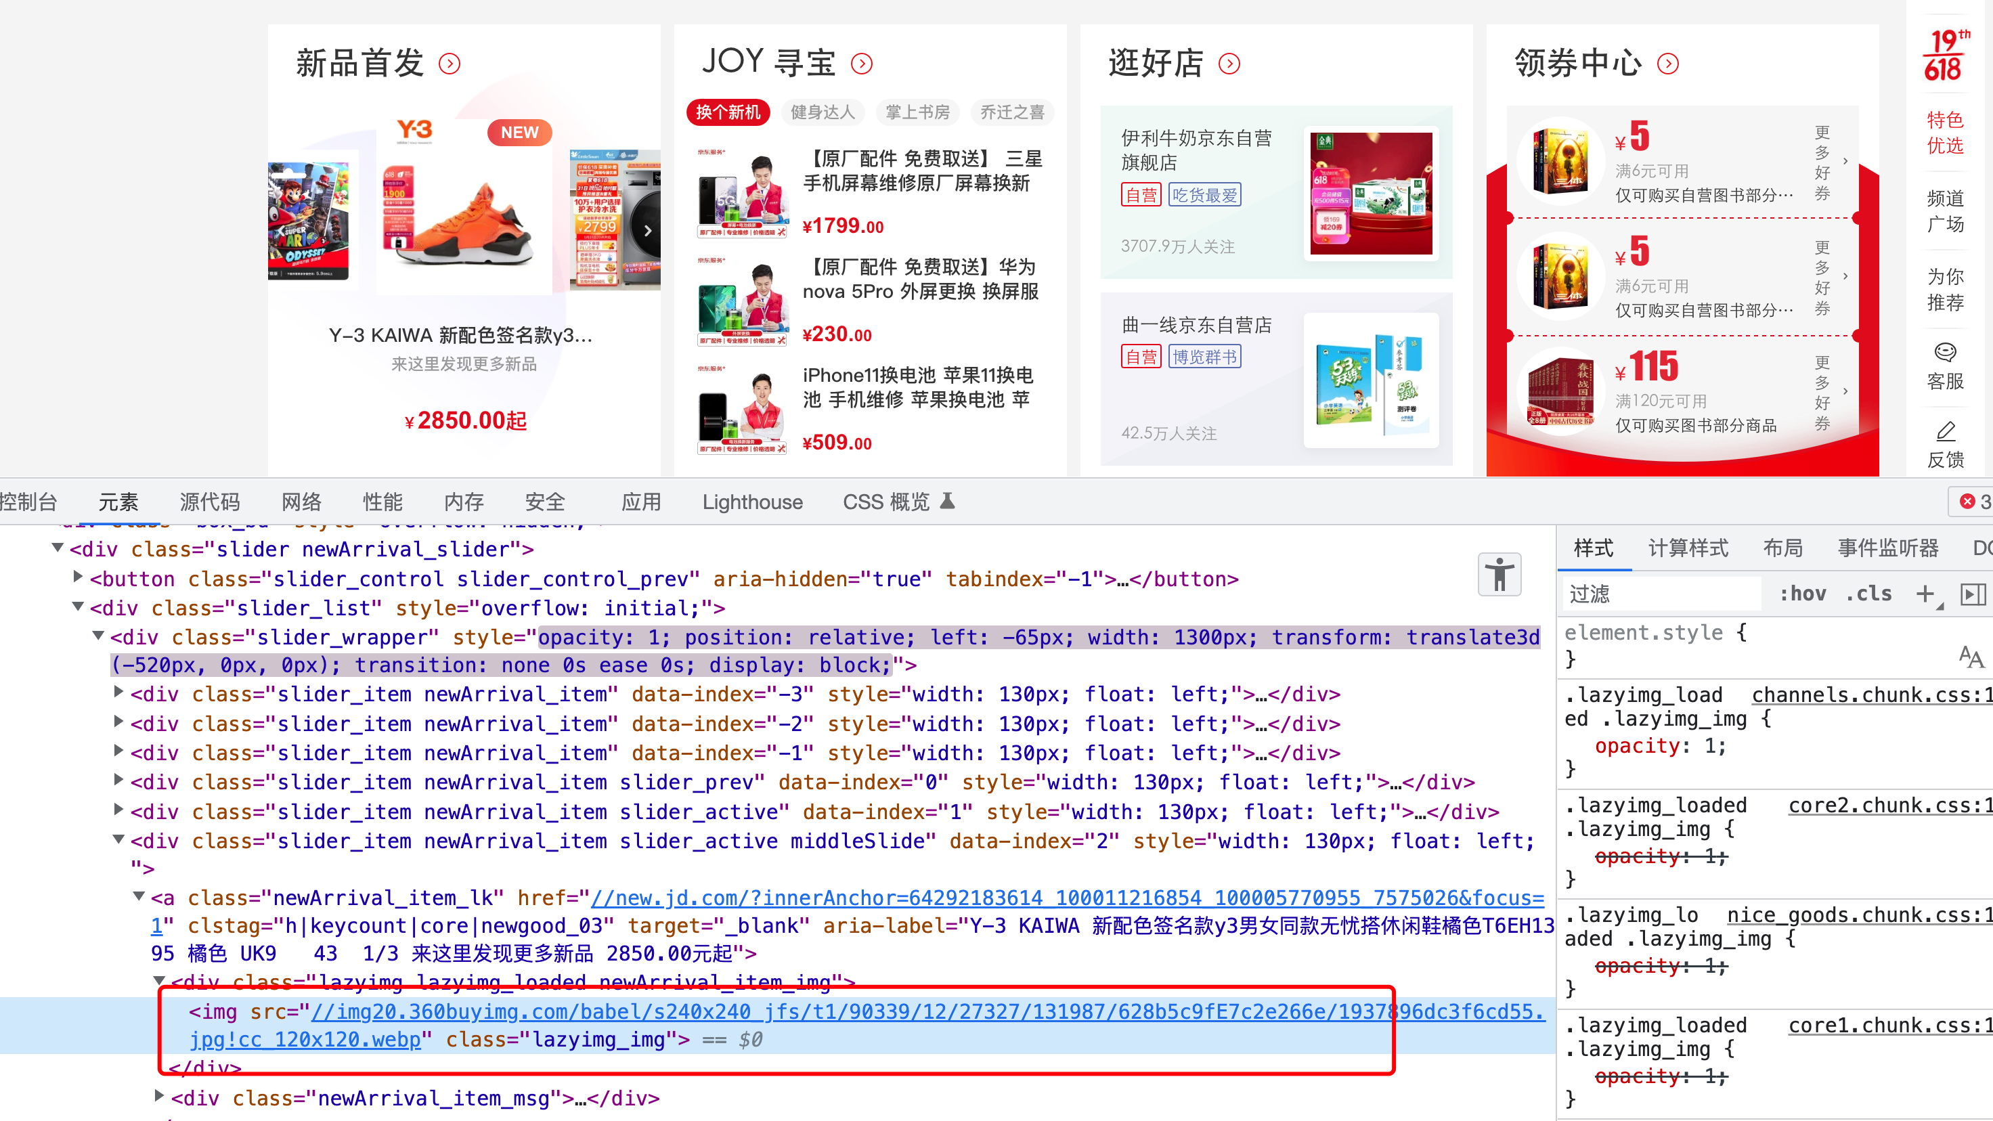Select the 乔迁之喜 category pill
The width and height of the screenshot is (1993, 1121).
coord(1012,112)
